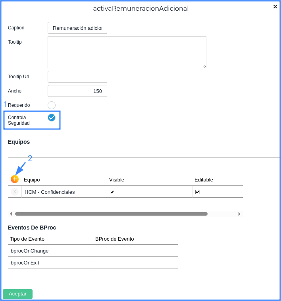The width and height of the screenshot is (281, 301).
Task: Uncheck Editable for HCM - Confidenciales
Action: [197, 192]
